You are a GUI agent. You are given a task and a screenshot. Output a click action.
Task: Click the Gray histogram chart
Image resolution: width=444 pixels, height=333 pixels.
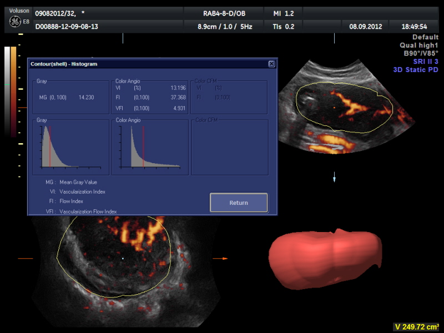coord(71,147)
